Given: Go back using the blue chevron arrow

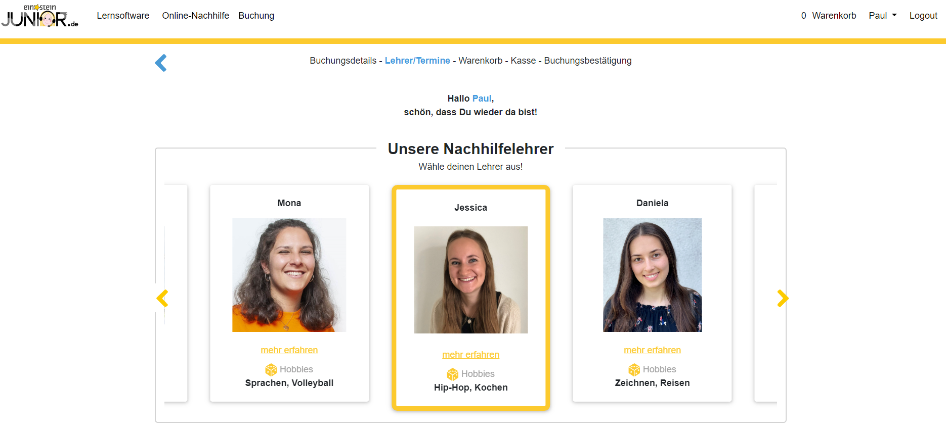Looking at the screenshot, I should (x=161, y=63).
